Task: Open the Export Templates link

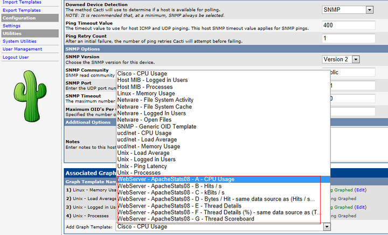Action: [21, 10]
